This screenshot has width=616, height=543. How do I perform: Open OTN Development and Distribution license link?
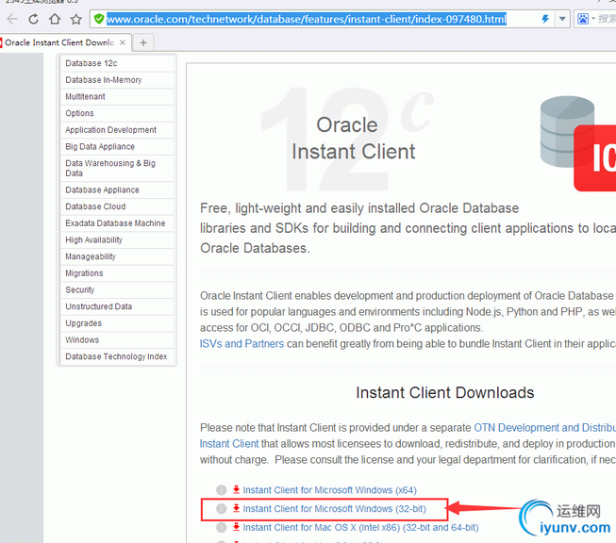pos(544,428)
